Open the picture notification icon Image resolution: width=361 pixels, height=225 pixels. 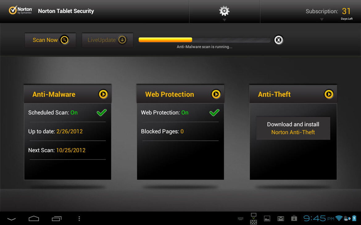point(267,219)
